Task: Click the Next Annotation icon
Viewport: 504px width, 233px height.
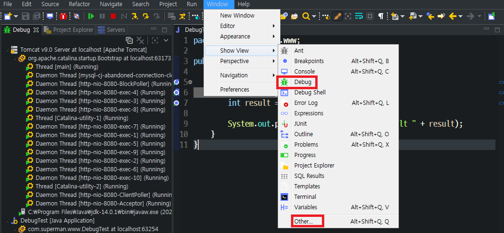Action: click(395, 16)
